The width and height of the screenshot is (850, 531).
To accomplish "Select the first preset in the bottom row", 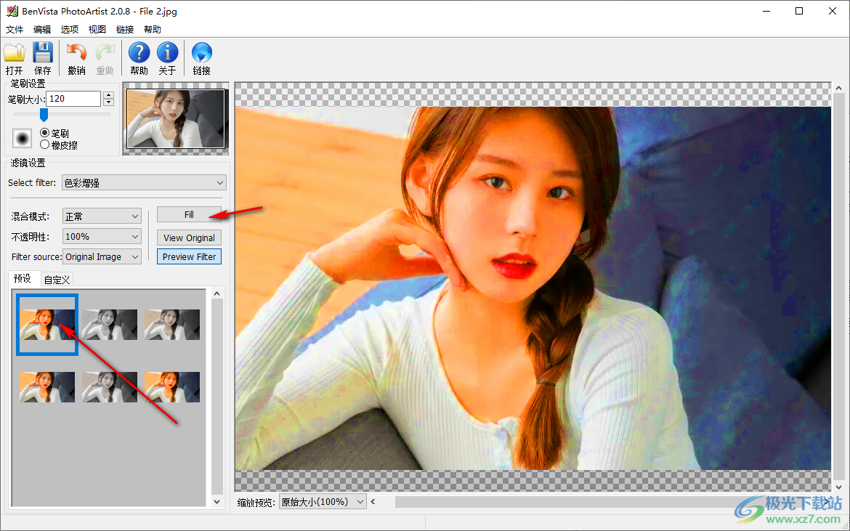I will click(x=47, y=387).
